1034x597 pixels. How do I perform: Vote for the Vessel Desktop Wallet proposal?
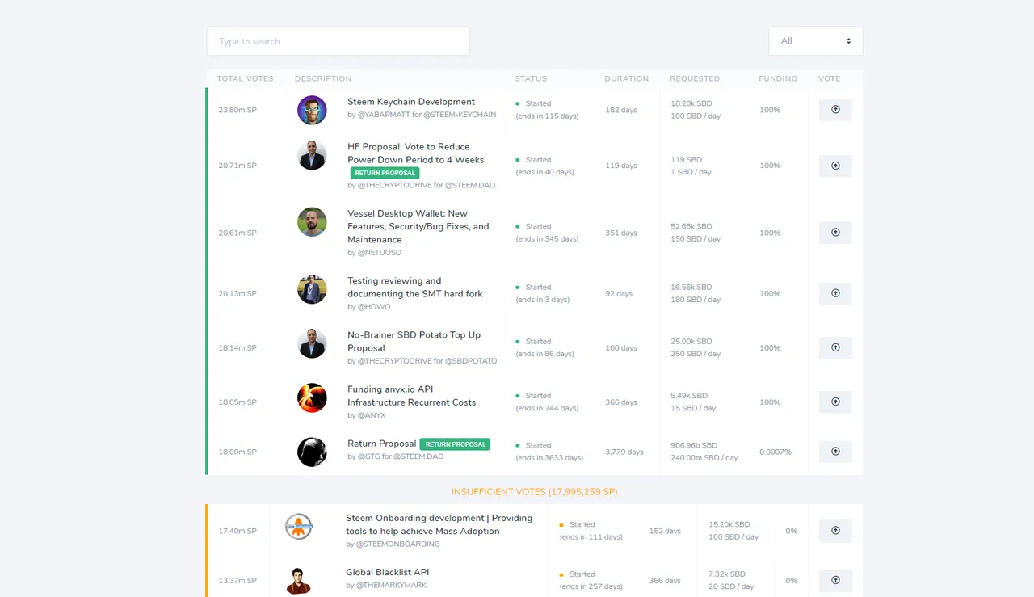835,233
